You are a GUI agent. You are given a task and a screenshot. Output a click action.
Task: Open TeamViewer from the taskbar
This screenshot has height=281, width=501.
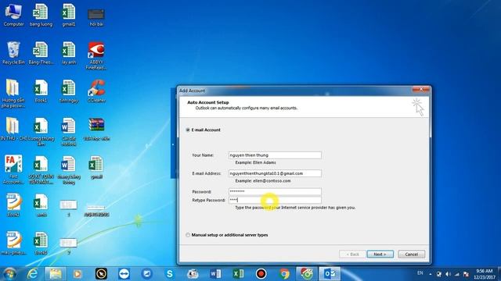click(124, 274)
